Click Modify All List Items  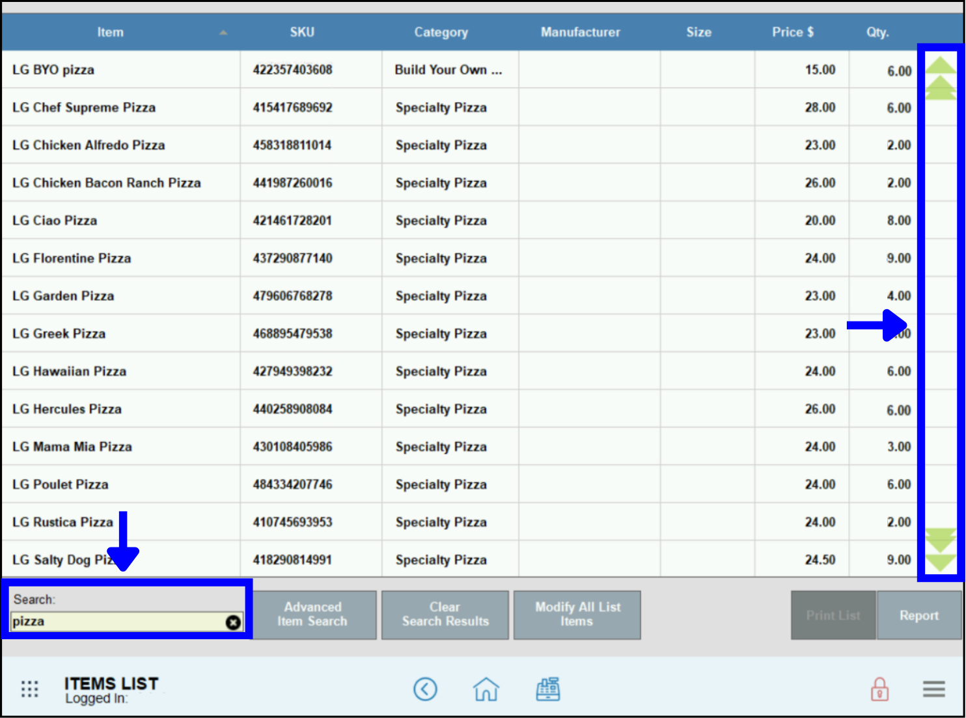click(x=577, y=614)
